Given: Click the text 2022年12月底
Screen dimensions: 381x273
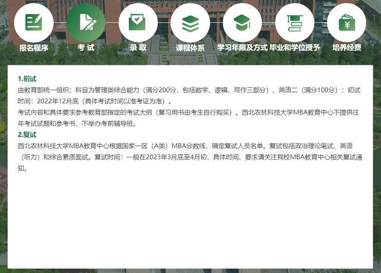Looking at the screenshot, I should [x=58, y=101].
